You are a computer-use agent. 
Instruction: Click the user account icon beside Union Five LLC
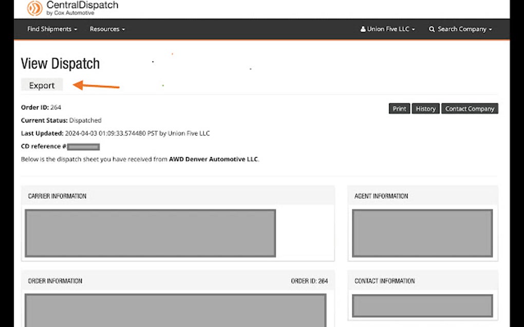click(363, 29)
